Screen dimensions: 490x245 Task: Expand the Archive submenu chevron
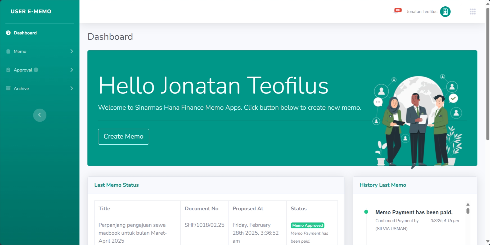[x=71, y=88]
